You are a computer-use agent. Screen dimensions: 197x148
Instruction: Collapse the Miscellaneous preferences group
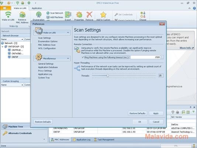68,58
